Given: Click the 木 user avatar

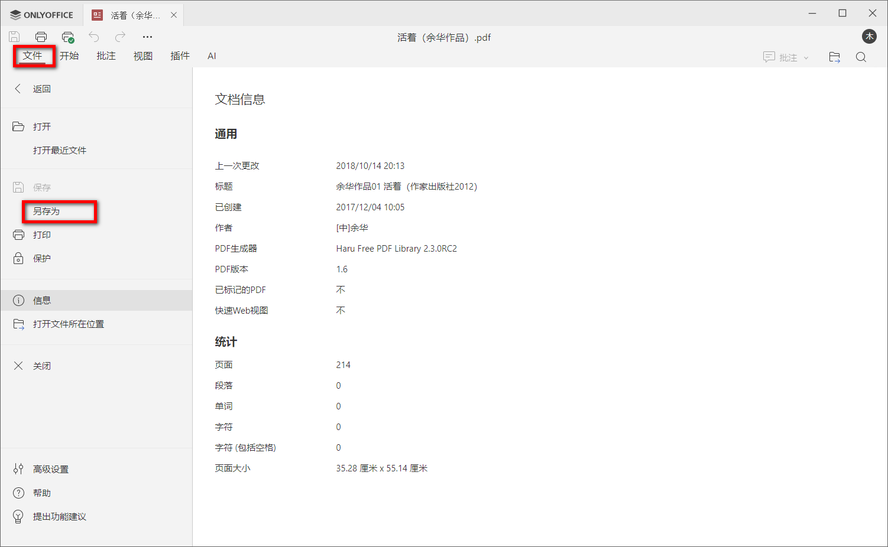Looking at the screenshot, I should coord(869,36).
